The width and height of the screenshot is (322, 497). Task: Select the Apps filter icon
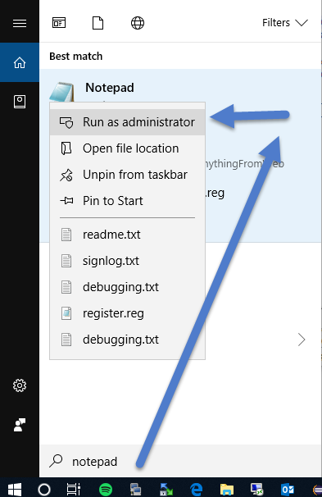pyautogui.click(x=59, y=23)
